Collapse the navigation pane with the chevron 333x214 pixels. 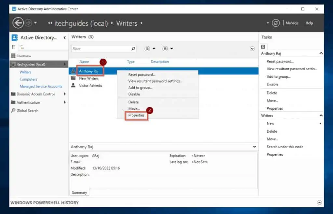click(x=65, y=38)
